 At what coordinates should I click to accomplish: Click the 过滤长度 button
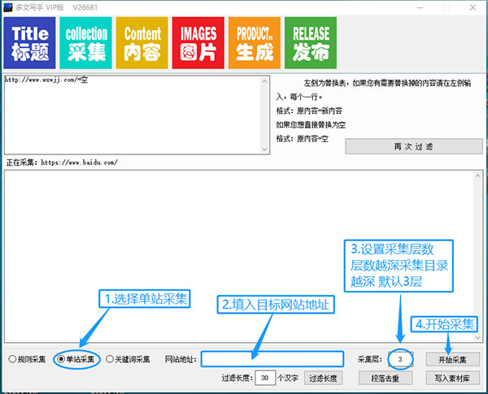point(324,378)
